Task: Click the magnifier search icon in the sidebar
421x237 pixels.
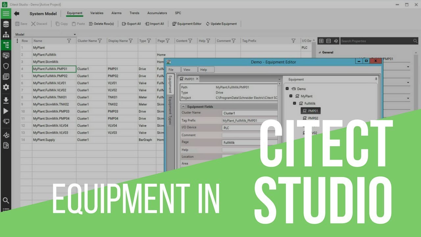Action: click(6, 200)
